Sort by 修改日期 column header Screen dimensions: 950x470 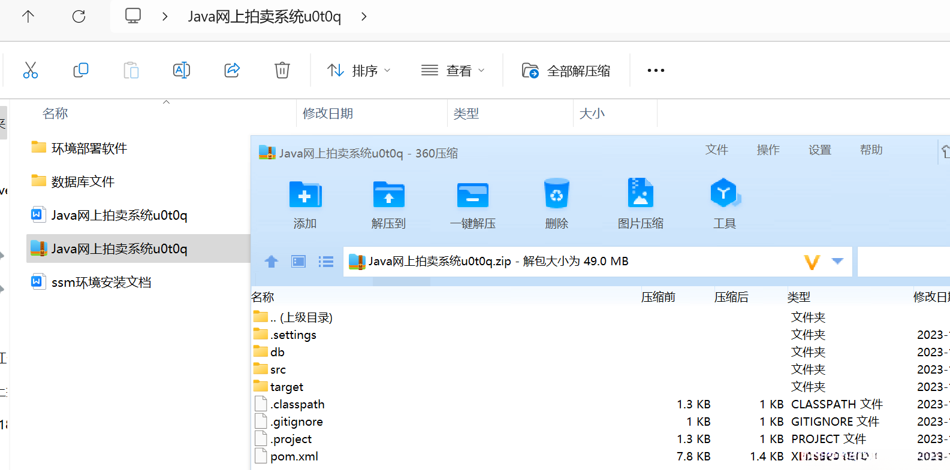point(328,113)
